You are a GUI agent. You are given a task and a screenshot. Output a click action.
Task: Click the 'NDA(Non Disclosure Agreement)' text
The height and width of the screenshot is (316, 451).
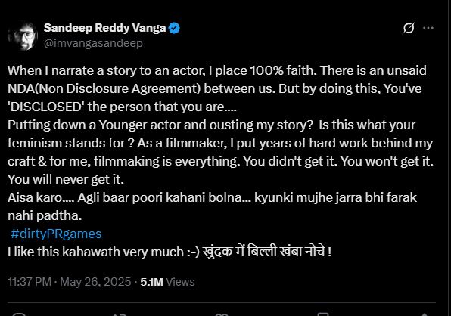104,88
